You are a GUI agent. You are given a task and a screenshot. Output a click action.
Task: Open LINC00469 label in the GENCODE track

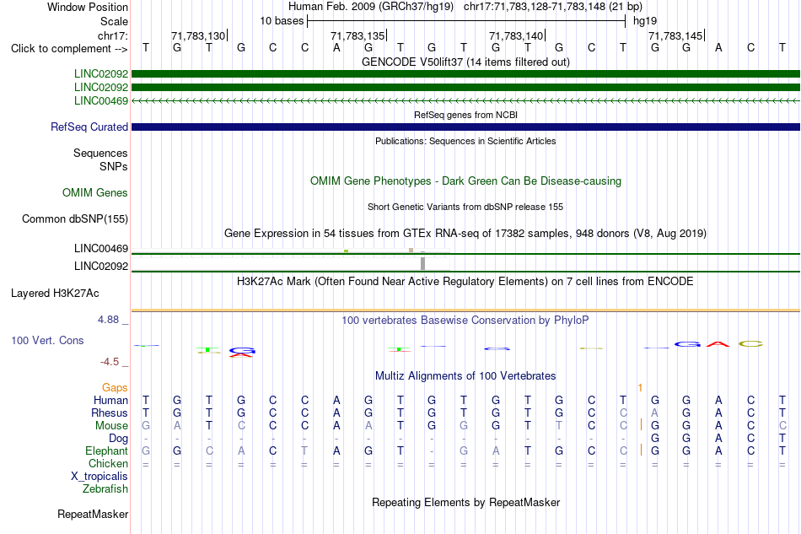[100, 100]
